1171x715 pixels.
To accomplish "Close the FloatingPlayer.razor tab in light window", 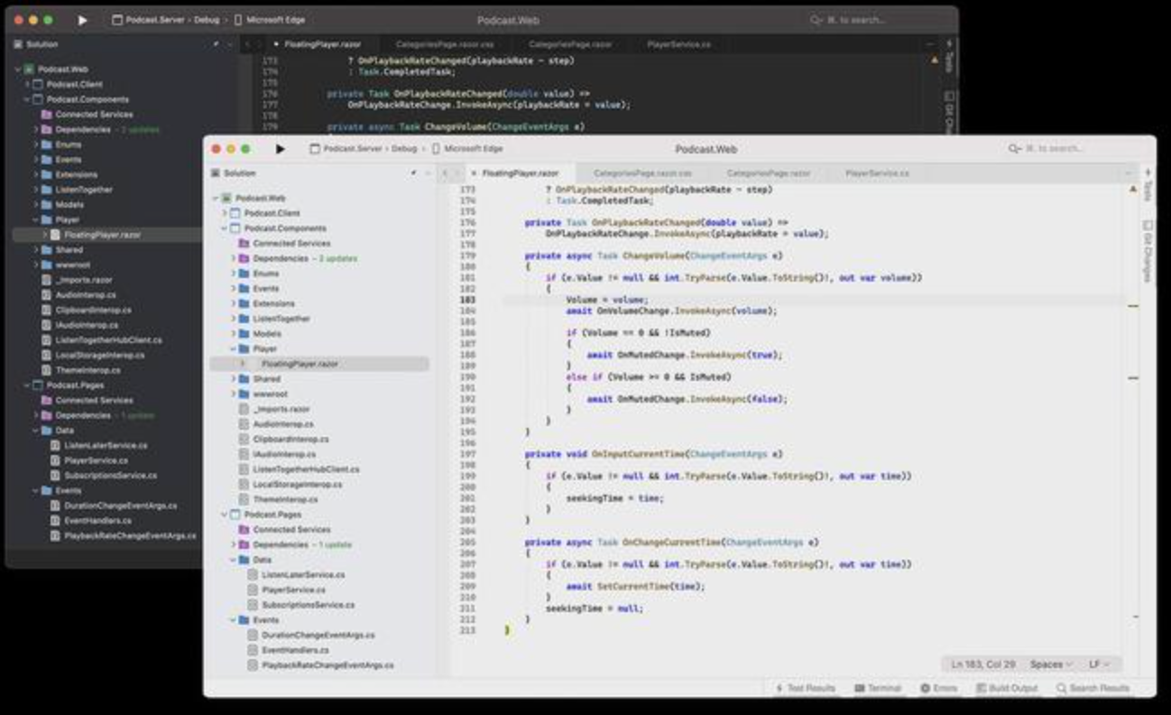I will [474, 172].
